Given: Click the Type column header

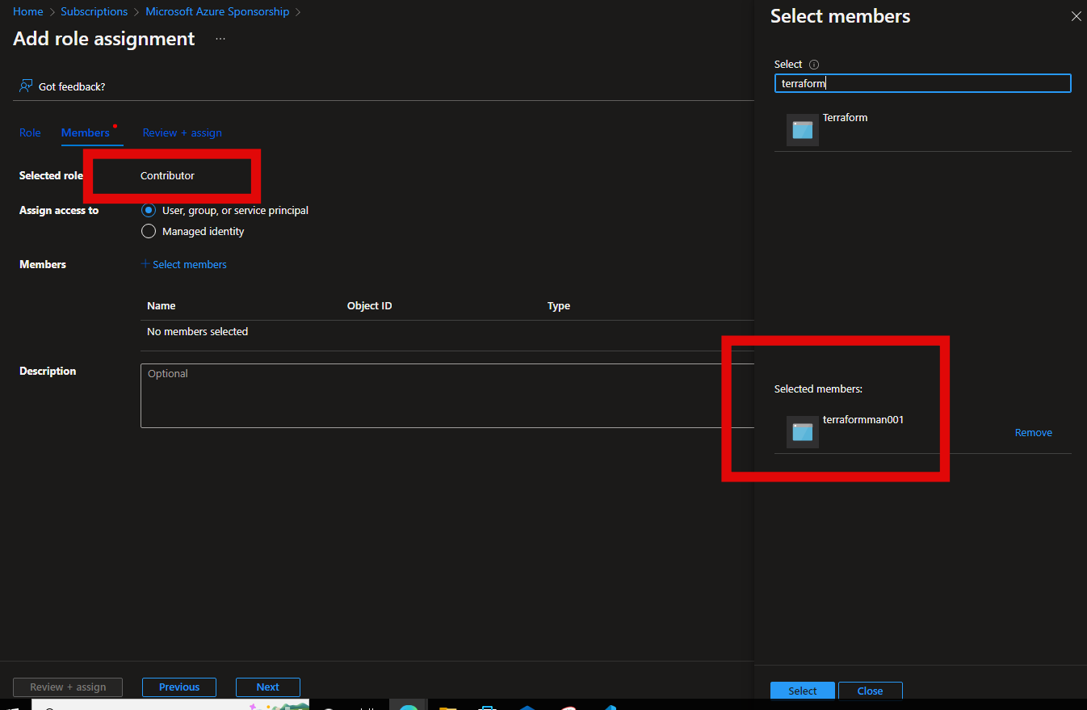Looking at the screenshot, I should pyautogui.click(x=559, y=306).
